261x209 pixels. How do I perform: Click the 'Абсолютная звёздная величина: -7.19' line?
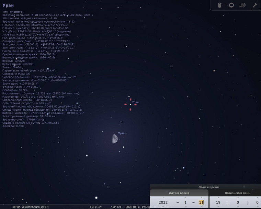click(30, 18)
